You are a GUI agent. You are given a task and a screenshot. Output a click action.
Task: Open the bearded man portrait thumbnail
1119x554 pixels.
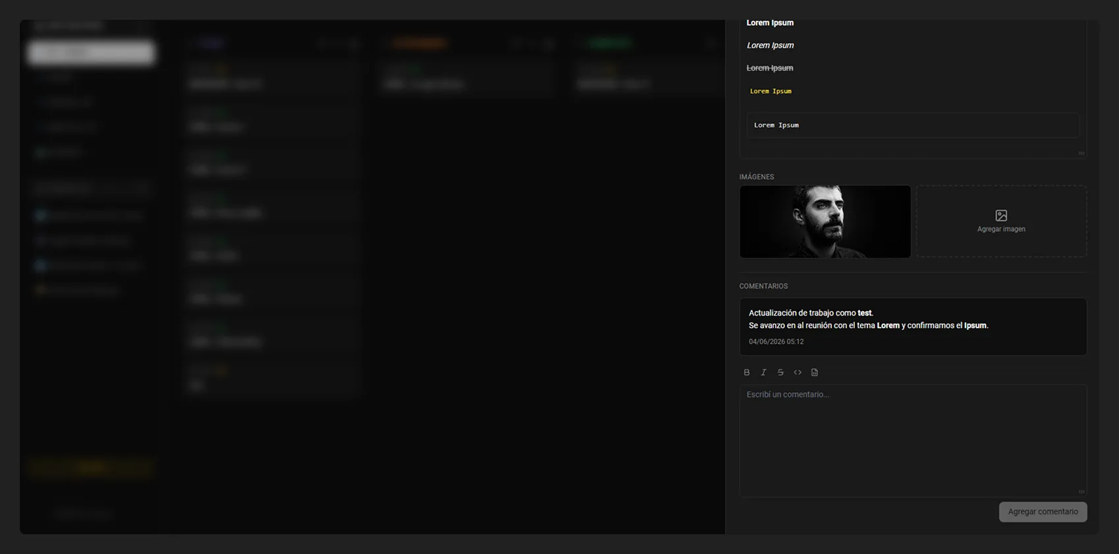(x=825, y=221)
